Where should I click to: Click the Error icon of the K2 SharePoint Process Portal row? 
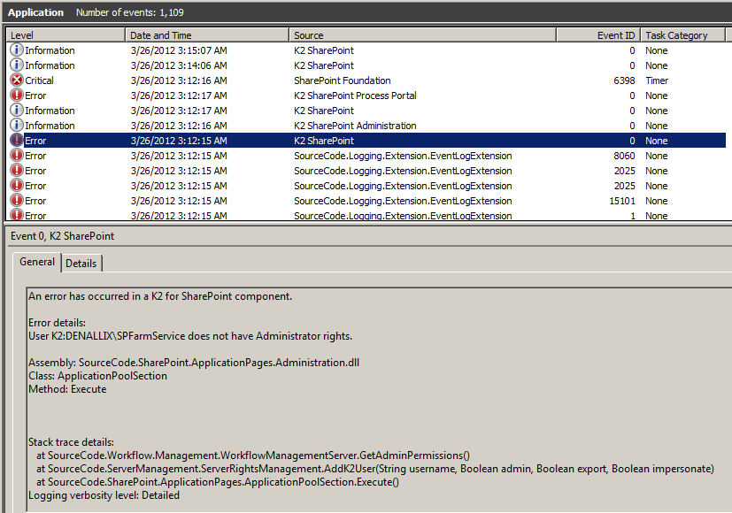16,96
